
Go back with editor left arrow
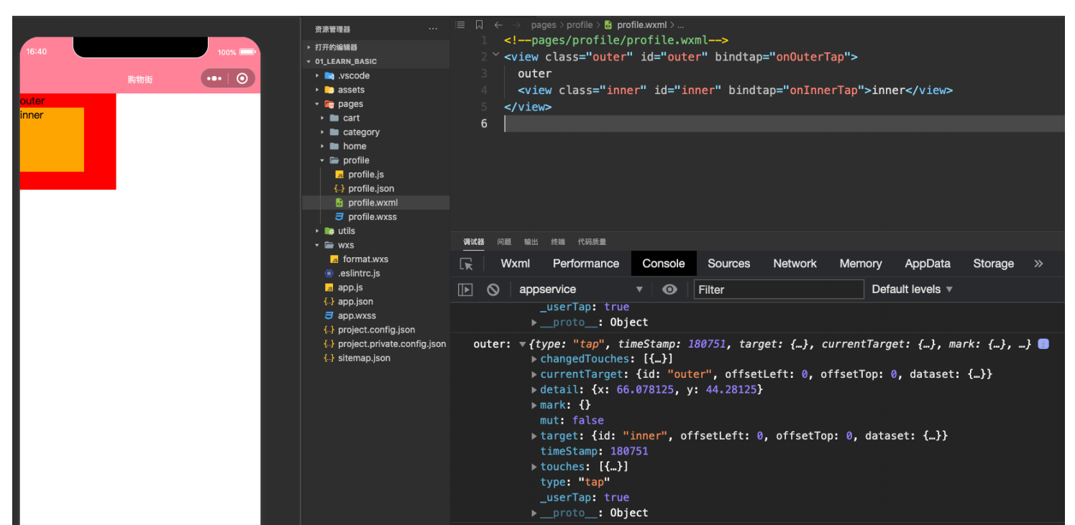click(498, 25)
